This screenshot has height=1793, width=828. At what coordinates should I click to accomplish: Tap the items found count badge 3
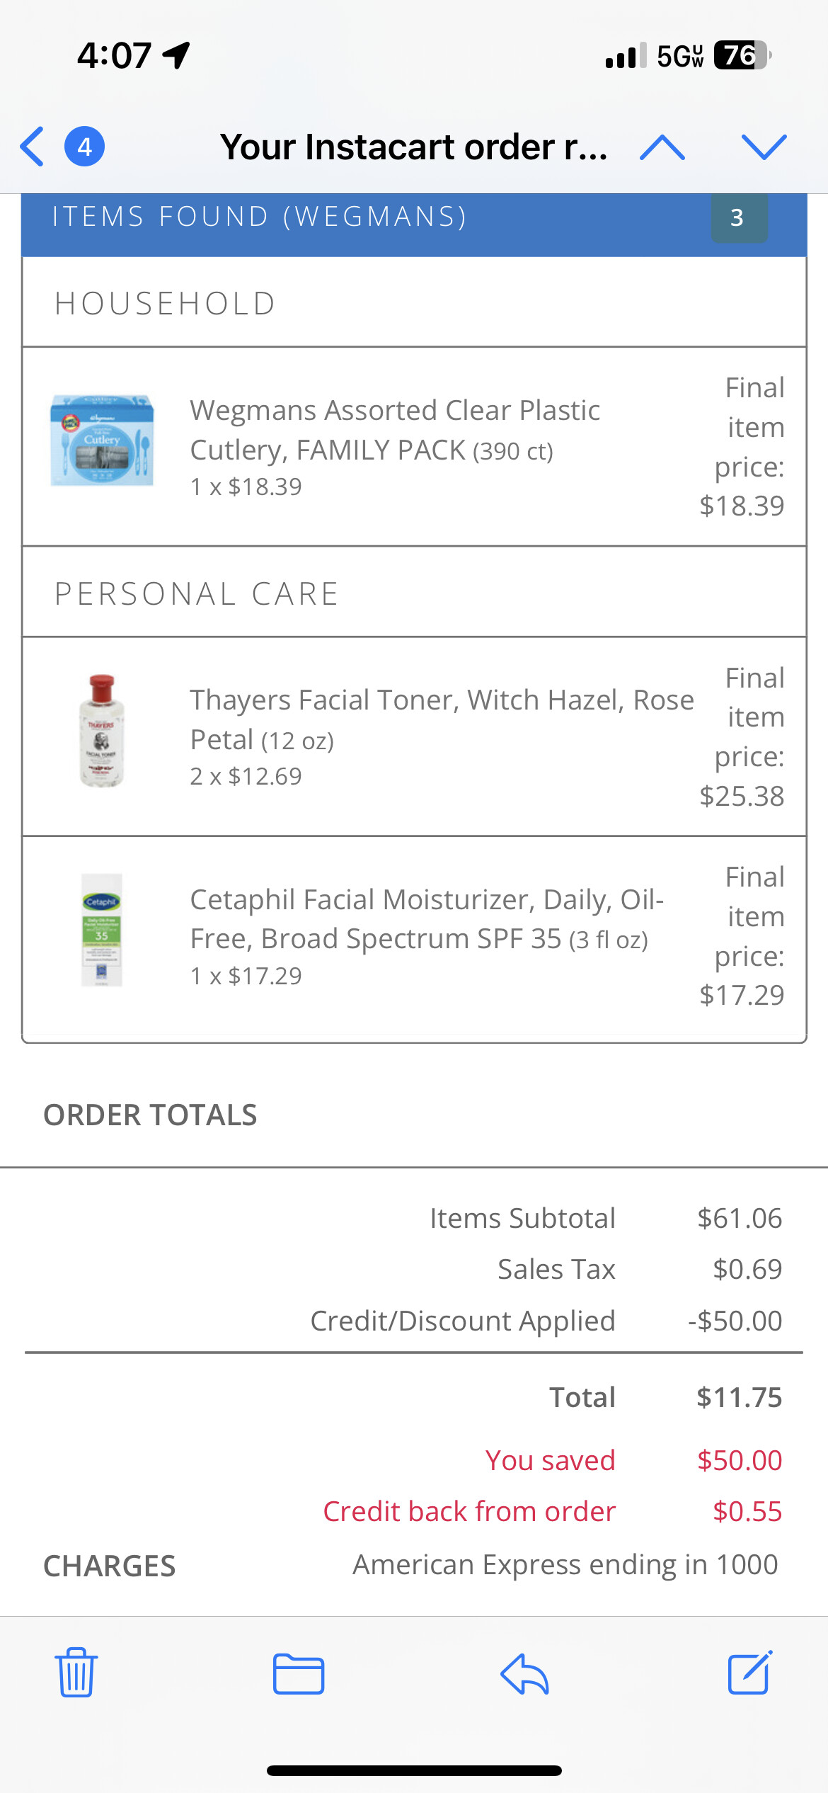(738, 217)
